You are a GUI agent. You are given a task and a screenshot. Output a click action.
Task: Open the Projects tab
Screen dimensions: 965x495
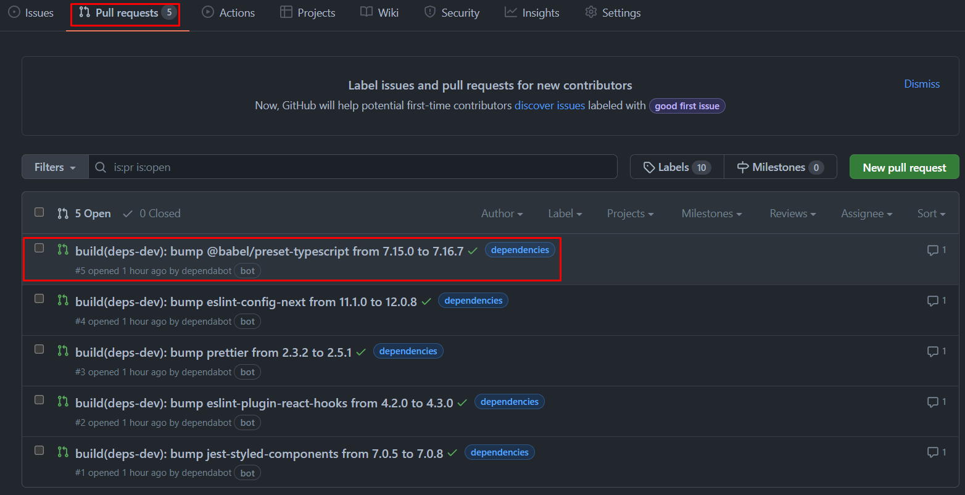307,13
